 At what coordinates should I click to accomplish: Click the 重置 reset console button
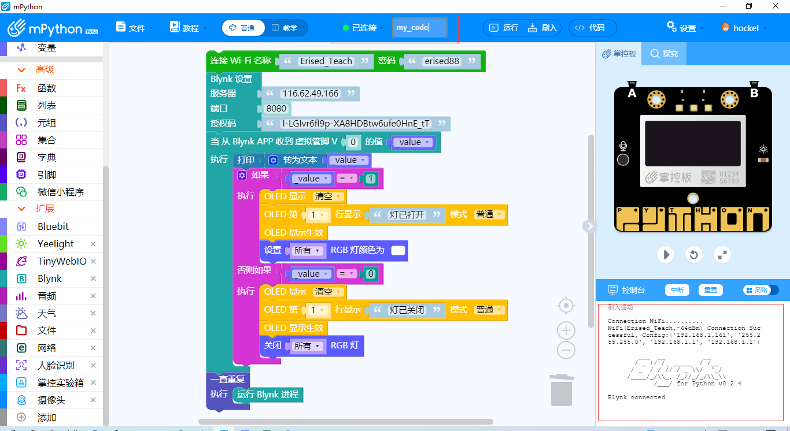[x=711, y=290]
